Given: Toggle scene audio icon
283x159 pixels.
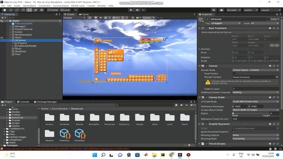Looking at the screenshot, I should (100, 18).
